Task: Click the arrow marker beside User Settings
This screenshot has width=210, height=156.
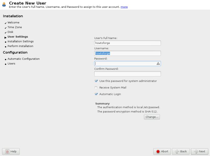Action: [x=5, y=37]
